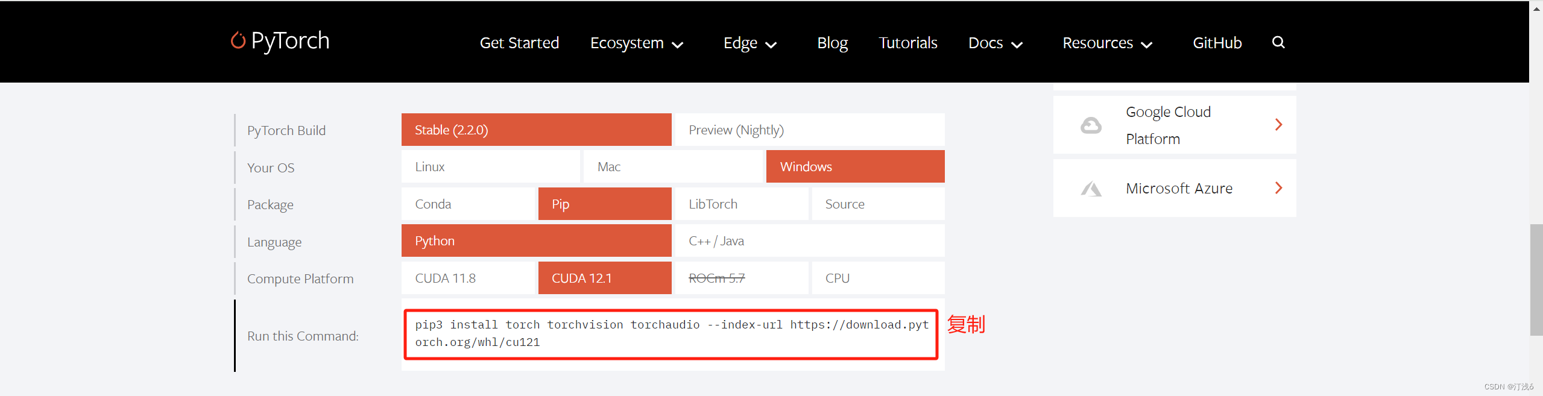Open the Tutorials page
The image size is (1543, 396).
[907, 43]
